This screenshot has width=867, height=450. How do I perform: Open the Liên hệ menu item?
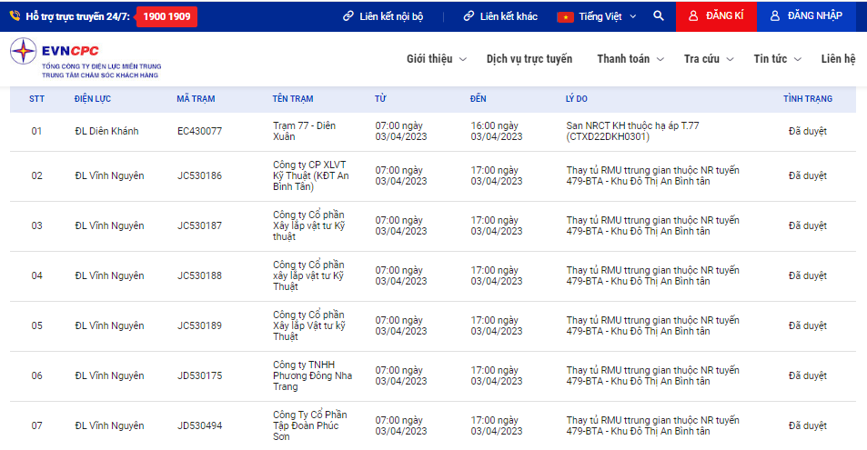[838, 59]
